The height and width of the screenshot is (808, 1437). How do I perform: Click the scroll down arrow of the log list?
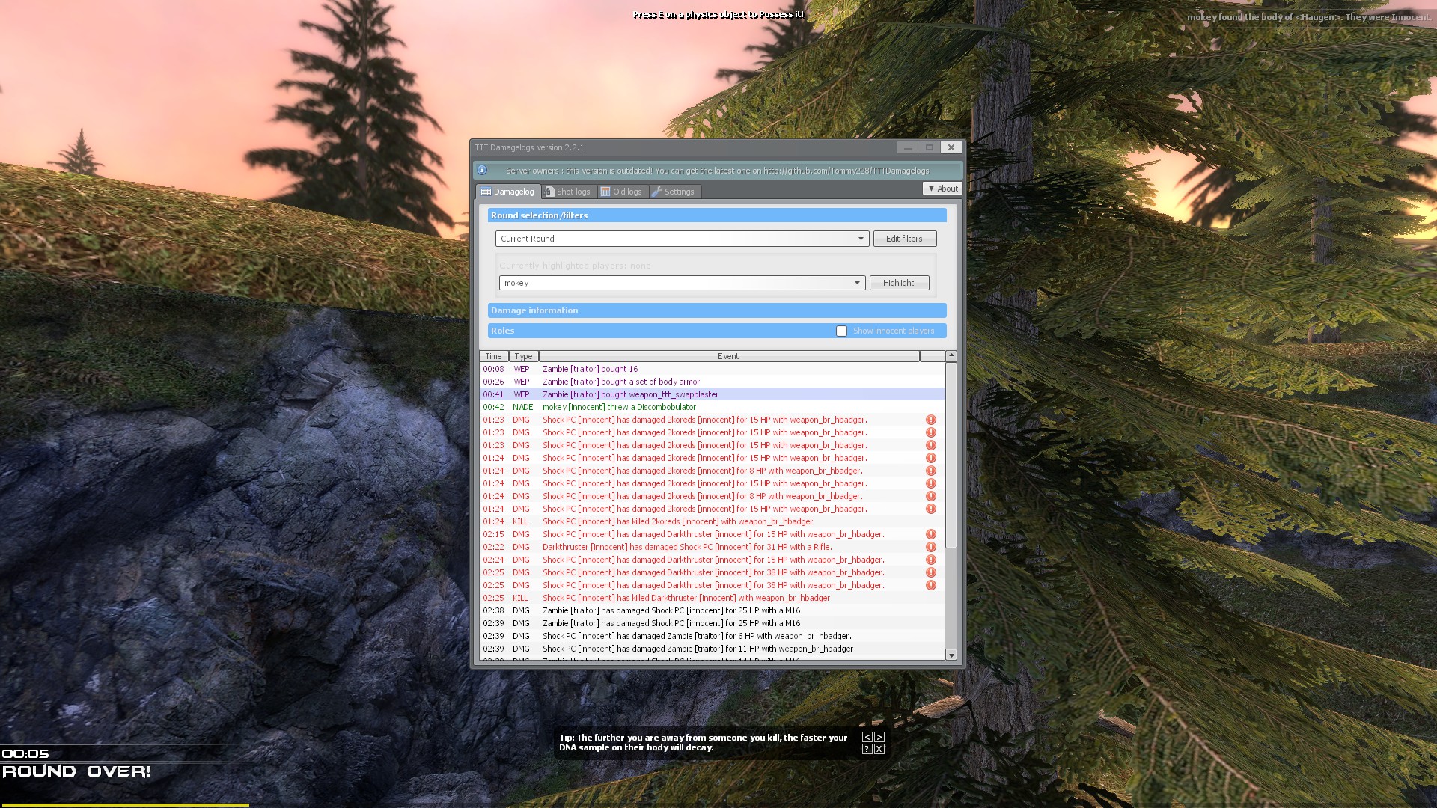pos(951,655)
